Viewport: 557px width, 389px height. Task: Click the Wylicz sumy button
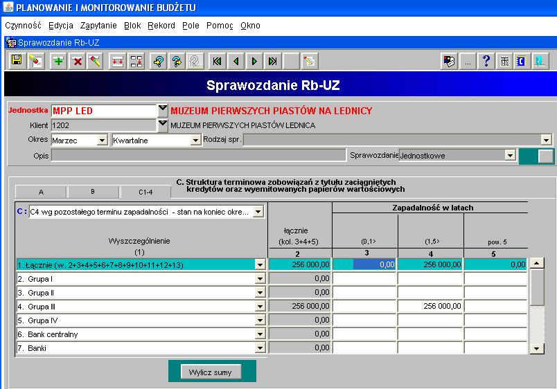pos(211,372)
